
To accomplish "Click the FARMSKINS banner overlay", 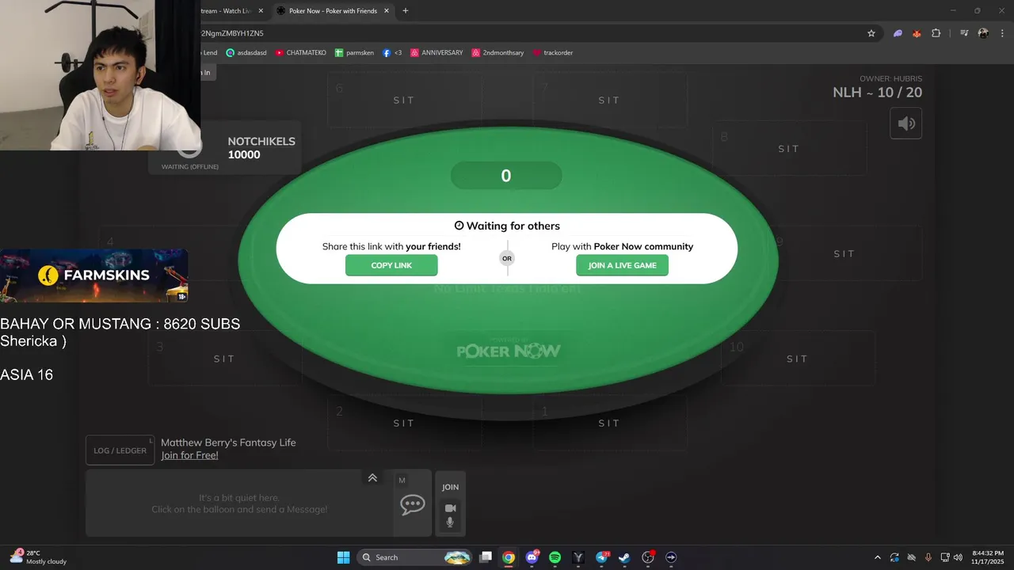I will coord(94,275).
